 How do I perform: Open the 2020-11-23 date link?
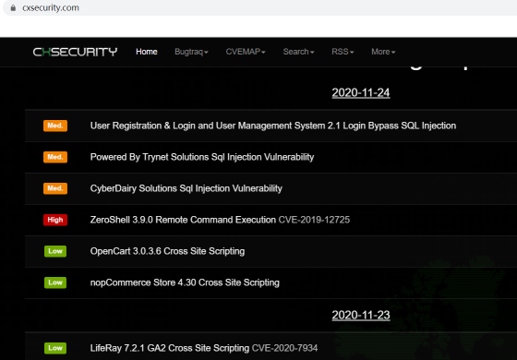(x=361, y=315)
